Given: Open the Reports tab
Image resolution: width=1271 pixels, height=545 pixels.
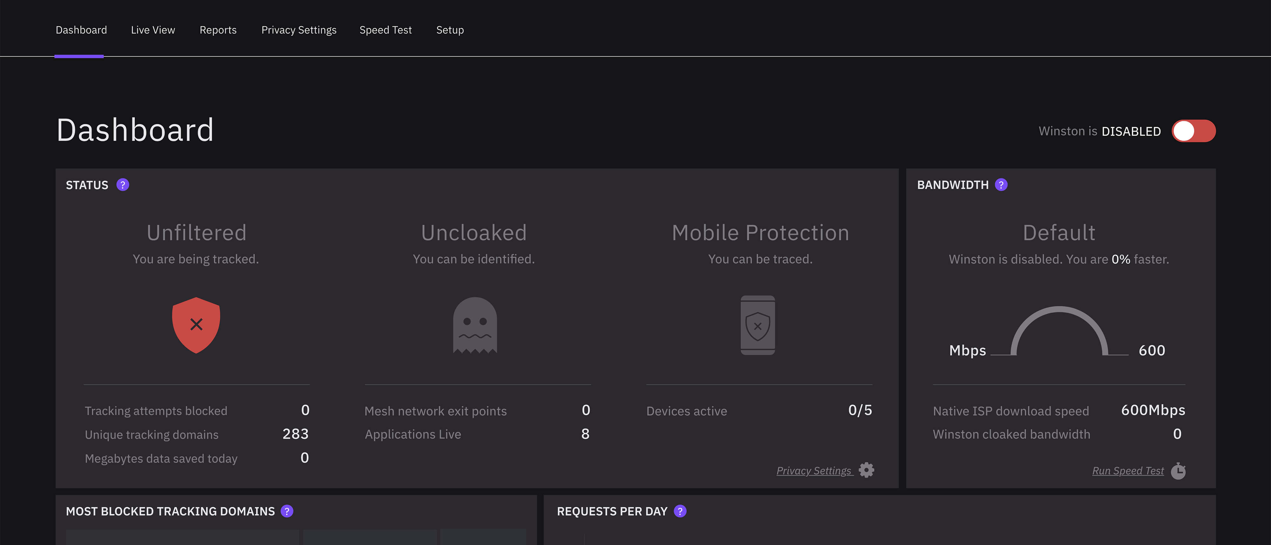Looking at the screenshot, I should click(218, 30).
